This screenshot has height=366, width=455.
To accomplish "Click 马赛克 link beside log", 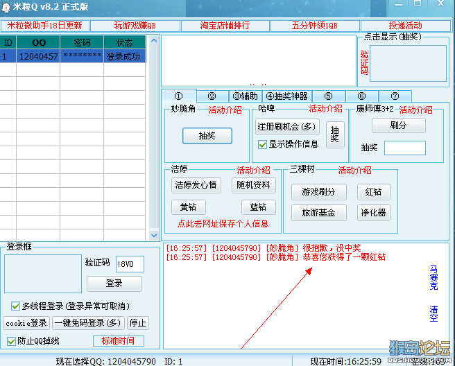I will pyautogui.click(x=433, y=277).
